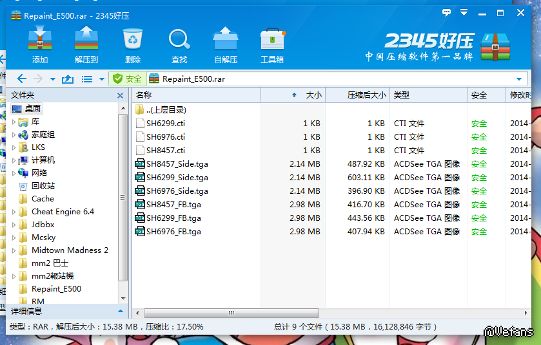Select the Midtown Madness 2 folder
This screenshot has width=541, height=345.
pos(63,250)
